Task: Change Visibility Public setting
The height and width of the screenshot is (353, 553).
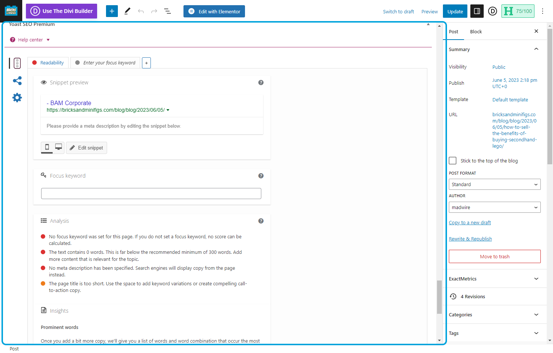Action: (499, 67)
